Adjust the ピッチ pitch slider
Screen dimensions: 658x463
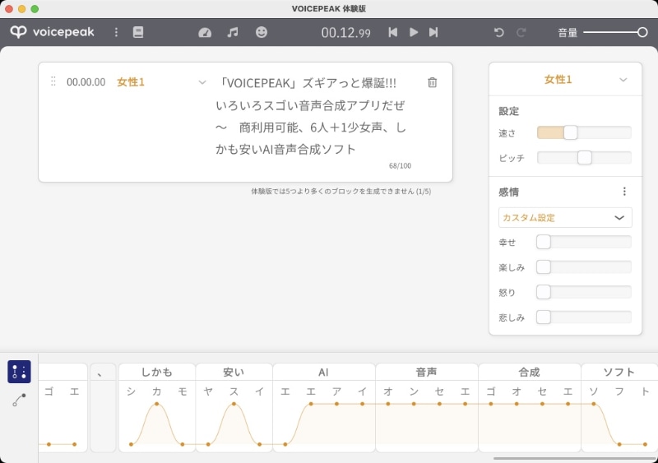pos(584,158)
